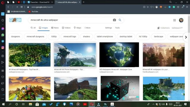Switch to the Videos tab
190x107 pixels.
[66, 28]
